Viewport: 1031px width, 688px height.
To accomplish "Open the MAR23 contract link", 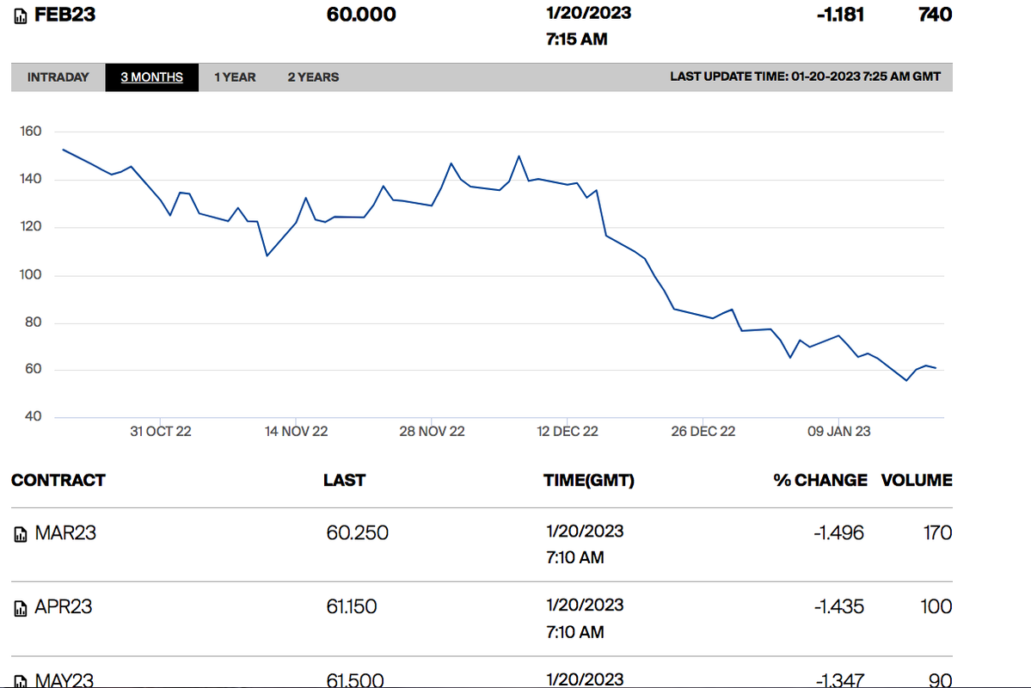I will [x=65, y=533].
